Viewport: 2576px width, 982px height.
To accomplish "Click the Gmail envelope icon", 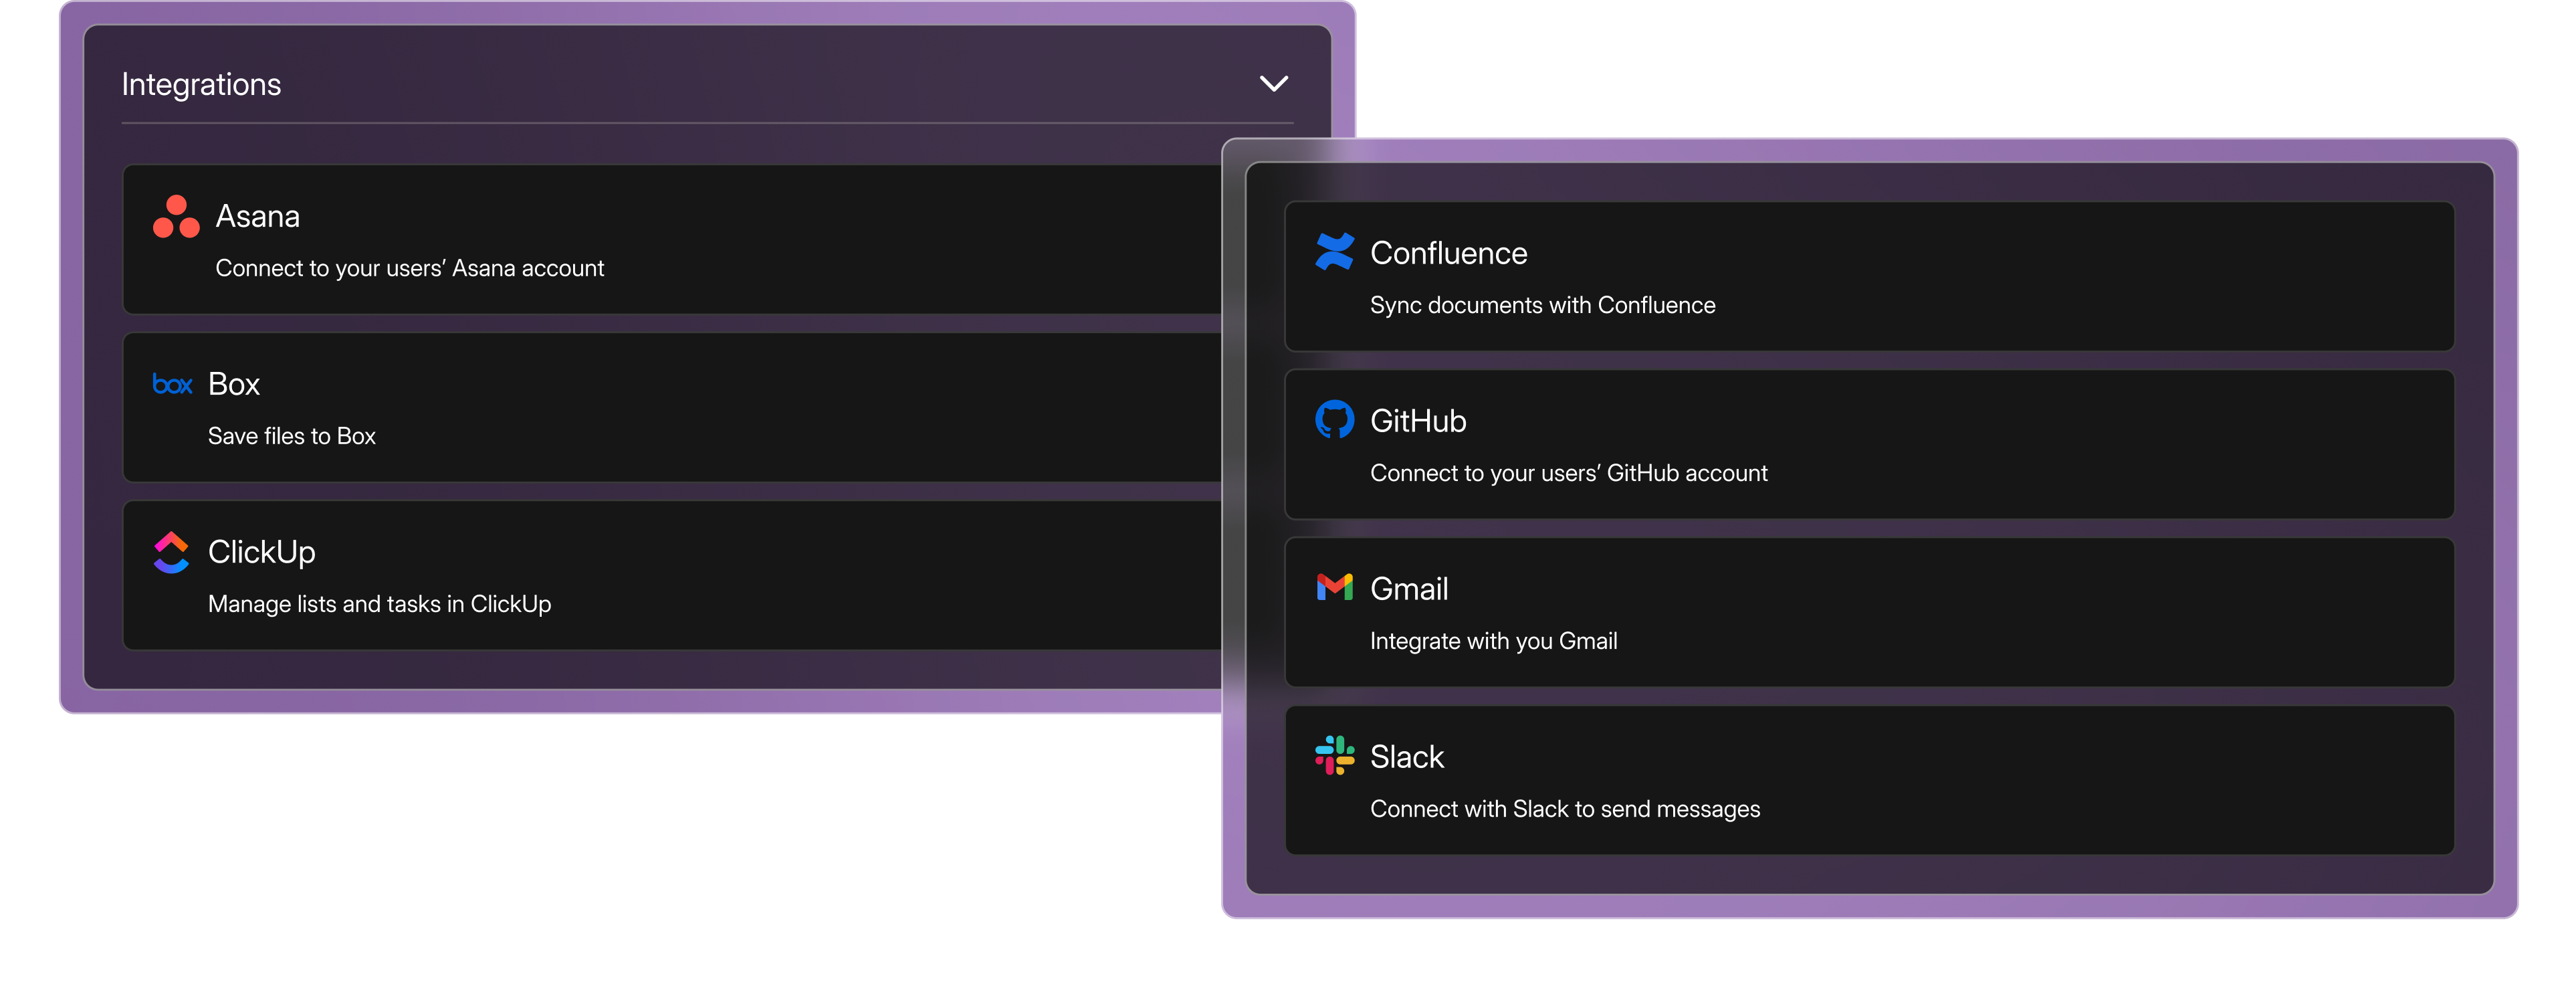I will point(1334,588).
